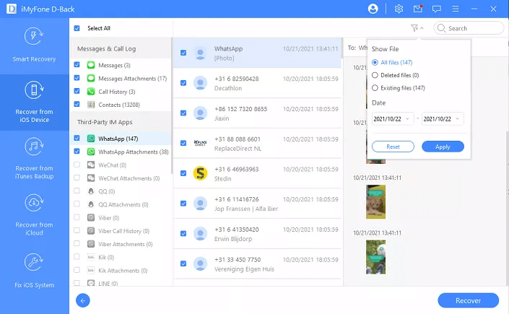Select Kik Attachments (0) category
This screenshot has height=314, width=509.
pos(123,271)
